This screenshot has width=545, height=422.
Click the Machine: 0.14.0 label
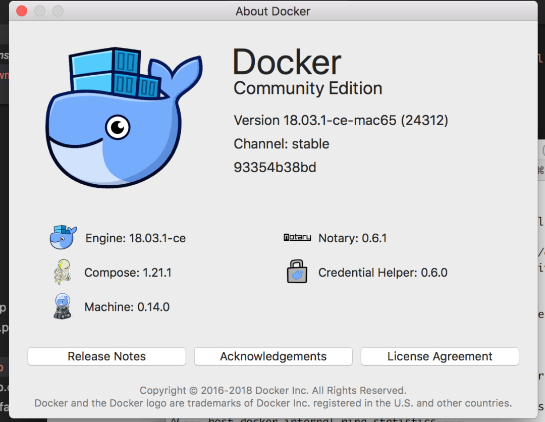[x=127, y=306]
